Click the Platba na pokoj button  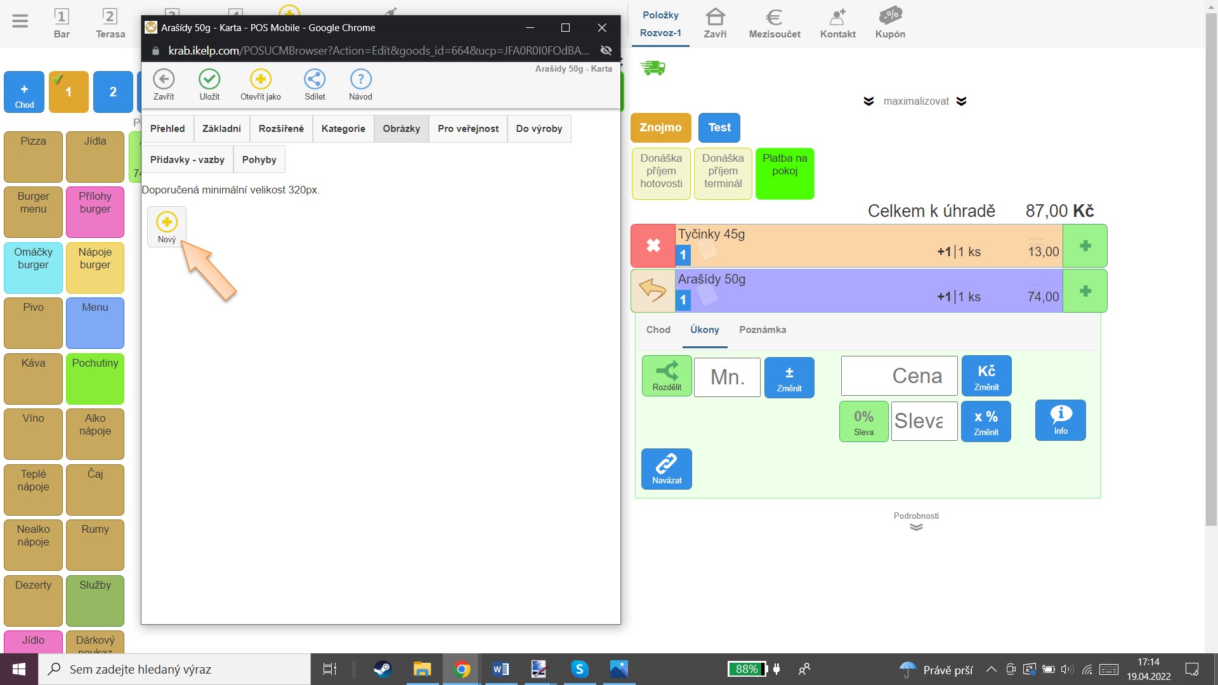[x=785, y=173]
